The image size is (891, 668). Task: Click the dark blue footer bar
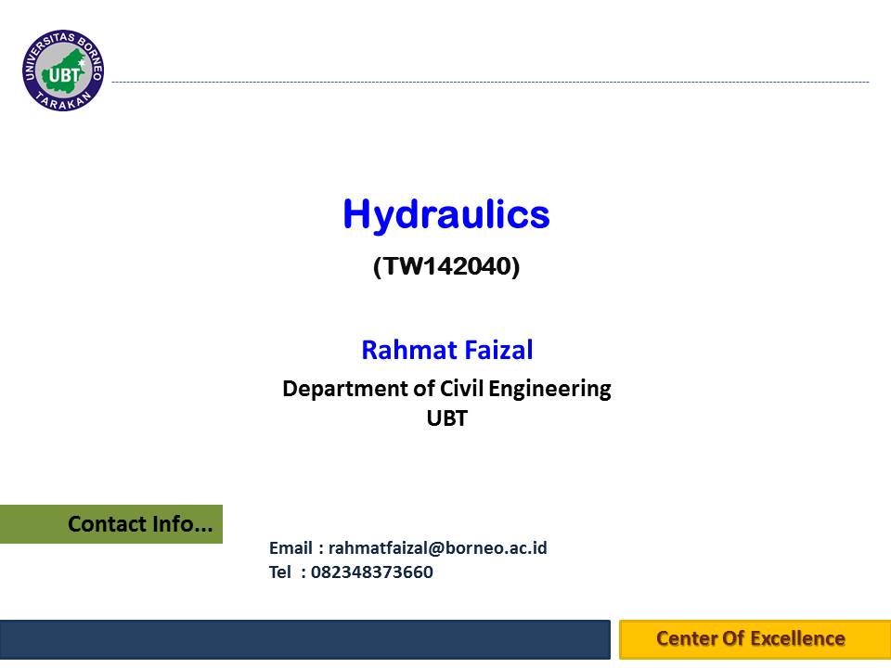304,639
